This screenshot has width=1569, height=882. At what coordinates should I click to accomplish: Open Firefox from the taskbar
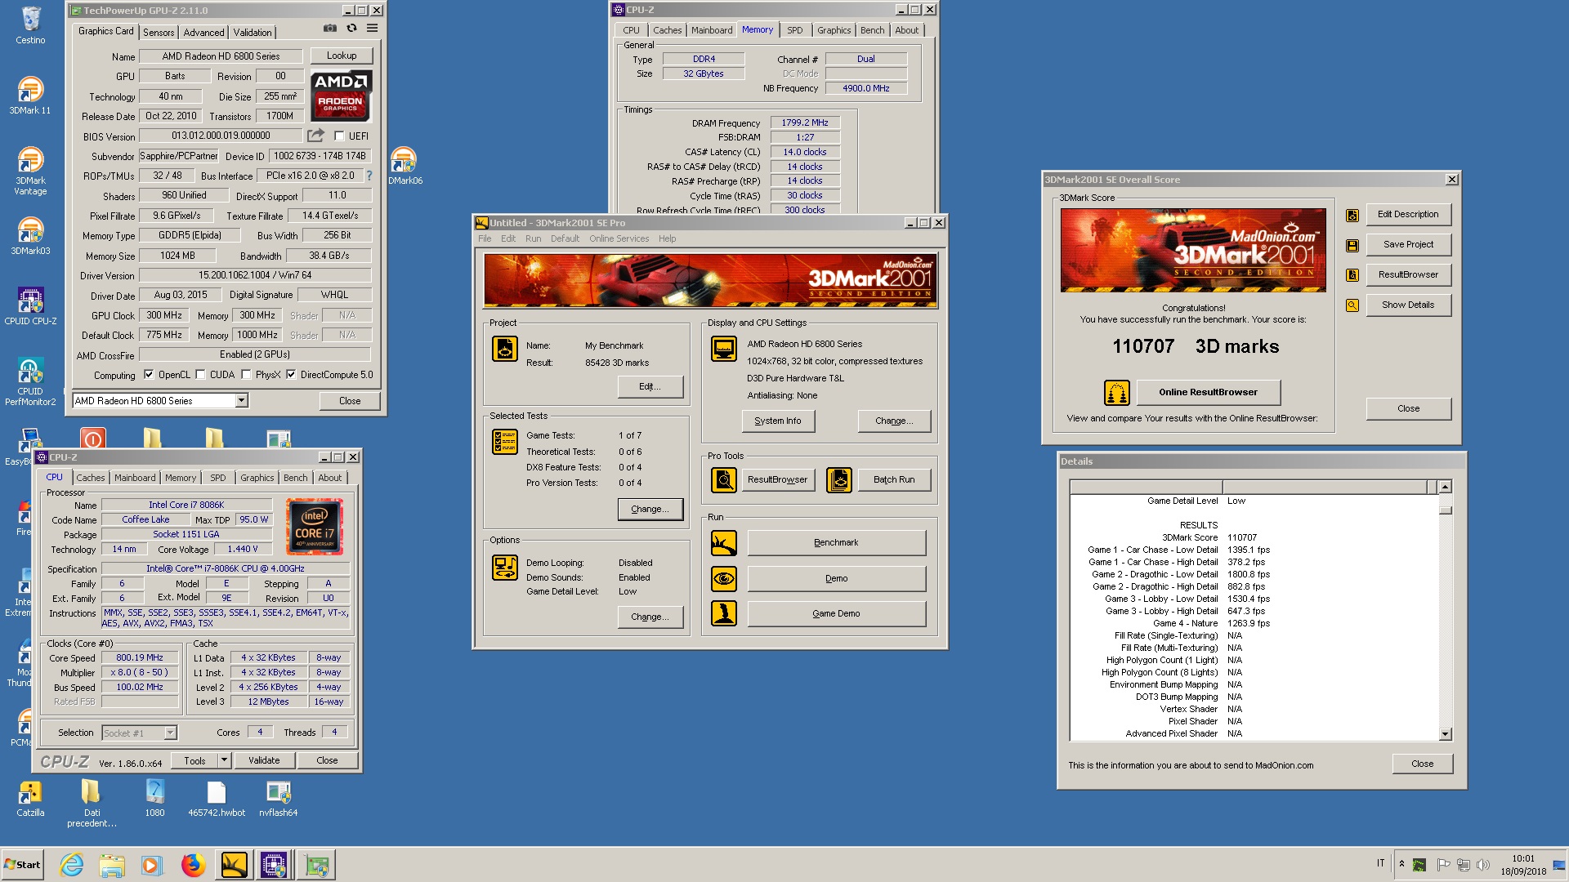coord(194,865)
